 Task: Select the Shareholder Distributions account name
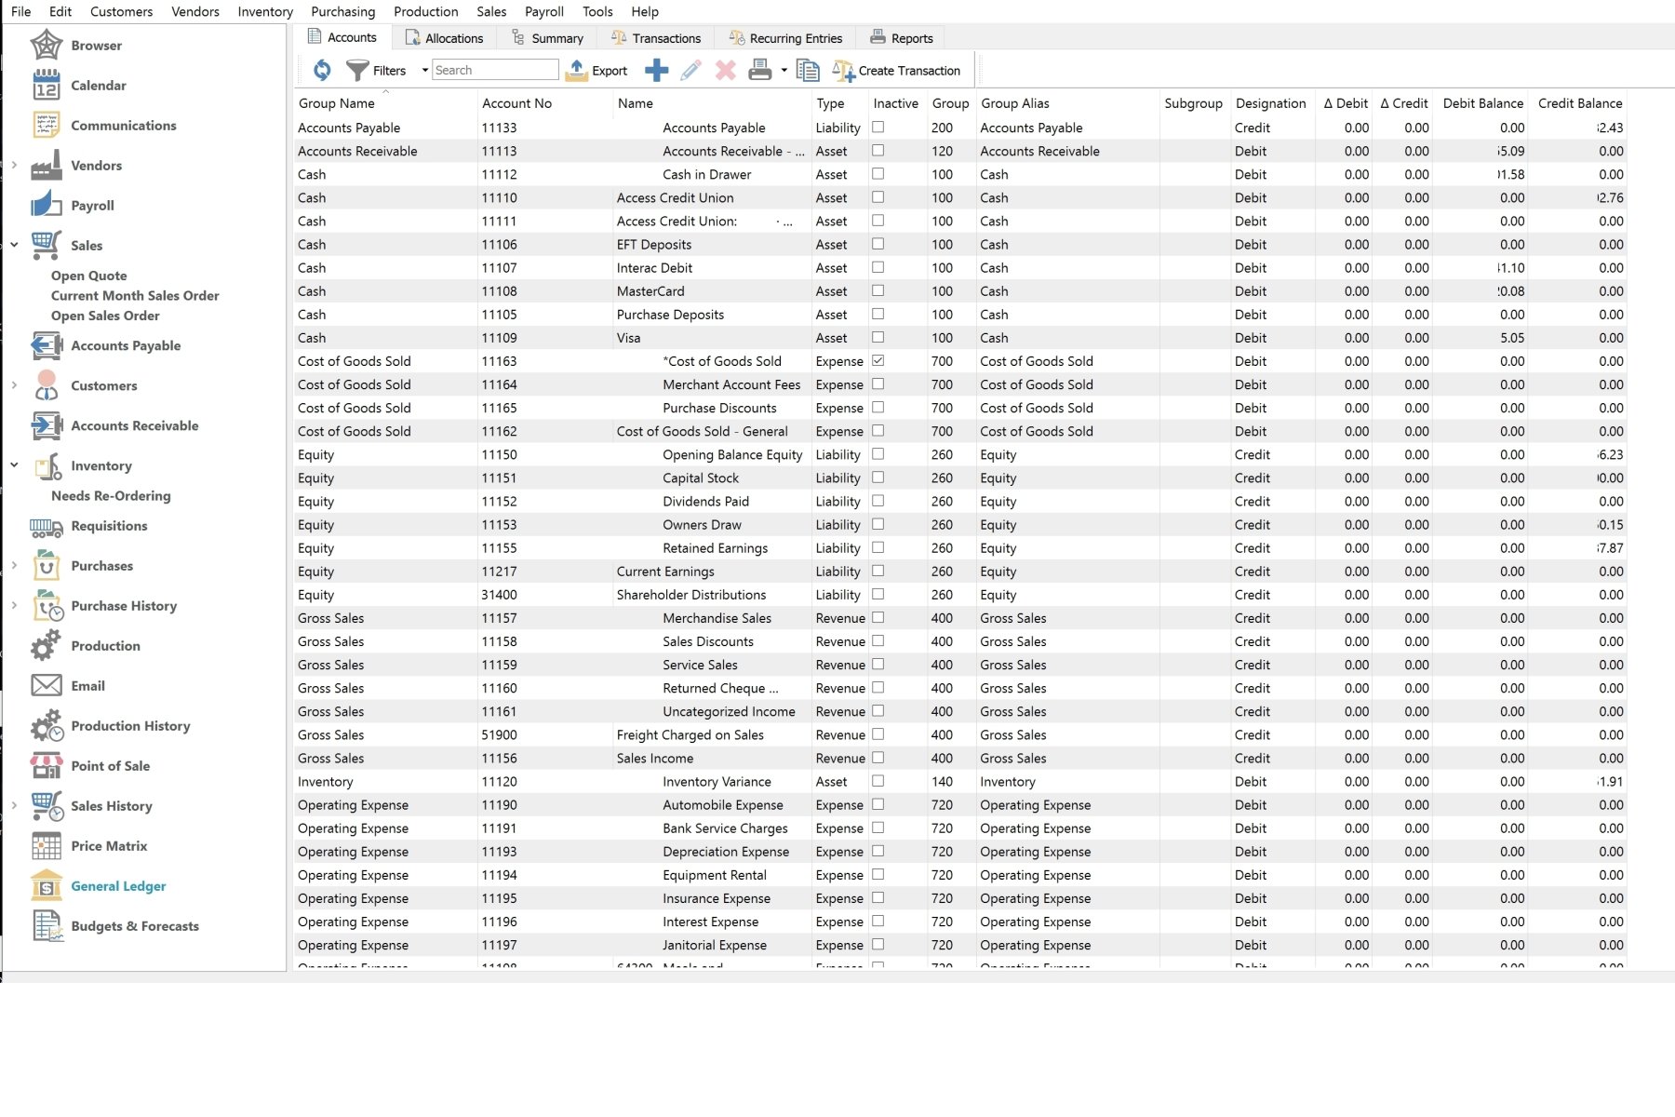click(691, 595)
